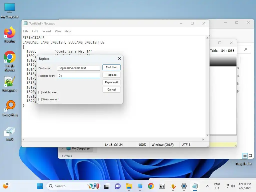Open the network icon in system tray
This screenshot has width=256, height=192.
226,186
